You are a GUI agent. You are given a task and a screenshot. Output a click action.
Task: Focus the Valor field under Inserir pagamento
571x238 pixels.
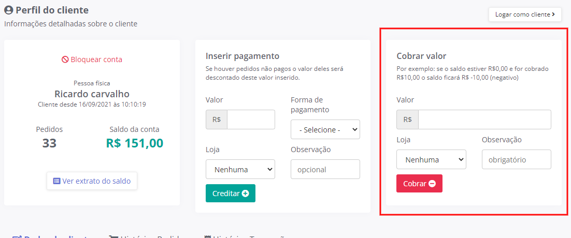[x=251, y=120]
